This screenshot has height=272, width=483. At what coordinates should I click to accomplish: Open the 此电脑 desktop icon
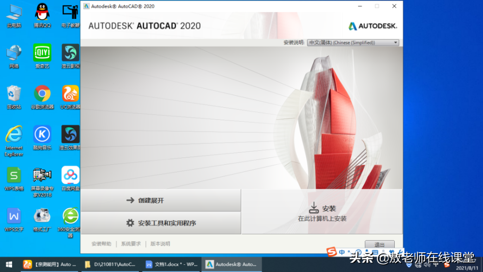tap(14, 15)
